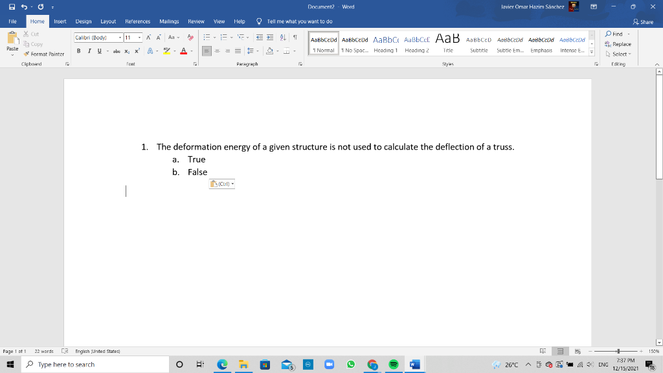Apply bullet list formatting
This screenshot has height=373, width=663.
[x=206, y=38]
